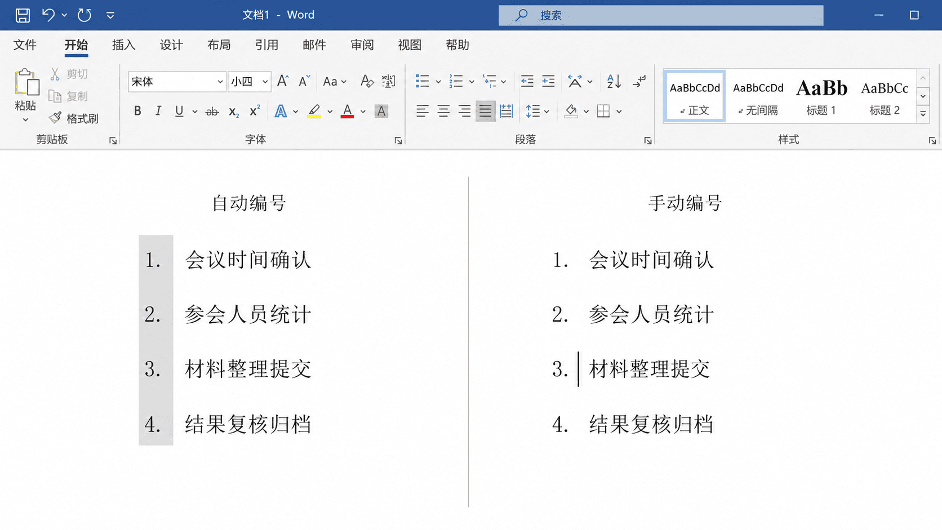This screenshot has width=942, height=530.
Task: Toggle Underline formatting
Action: tap(179, 112)
